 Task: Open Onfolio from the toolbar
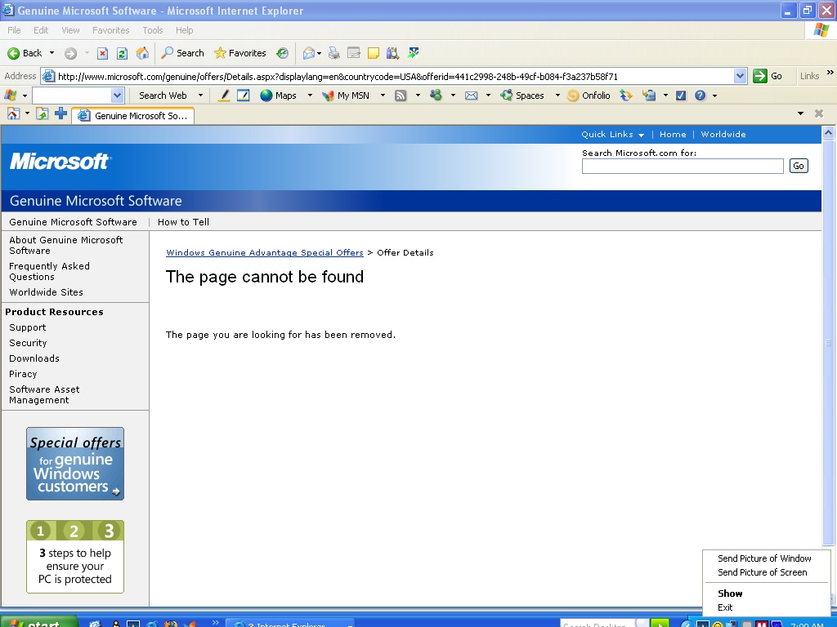589,96
